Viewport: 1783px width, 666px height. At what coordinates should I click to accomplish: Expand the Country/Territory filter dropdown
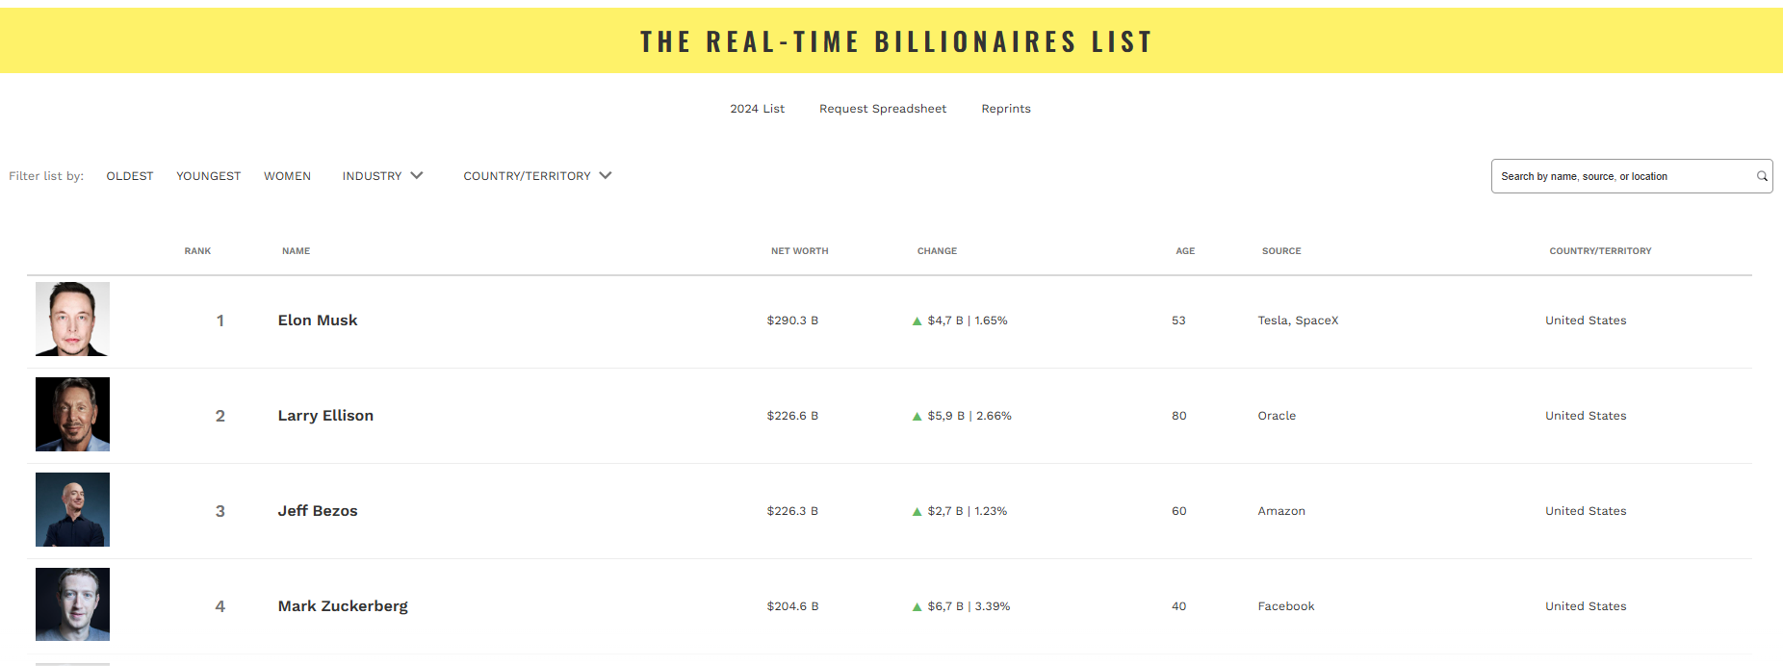(x=537, y=176)
